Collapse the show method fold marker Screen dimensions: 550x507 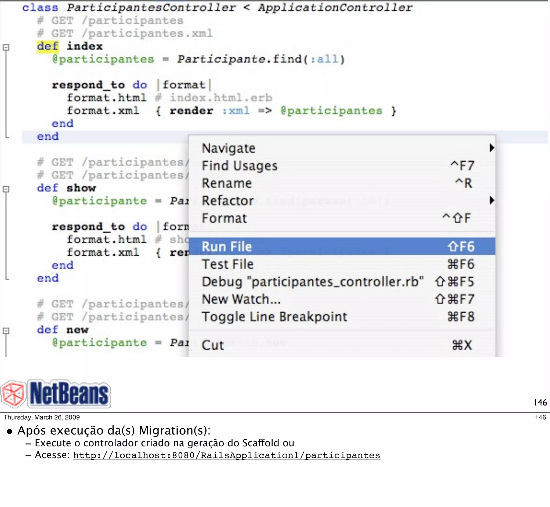(x=6, y=189)
